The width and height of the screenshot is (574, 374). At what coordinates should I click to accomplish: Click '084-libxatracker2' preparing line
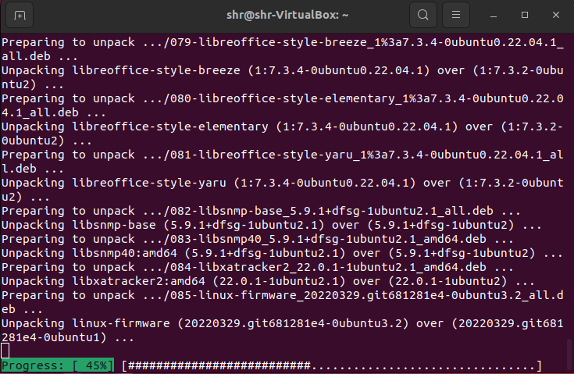pyautogui.click(x=258, y=267)
